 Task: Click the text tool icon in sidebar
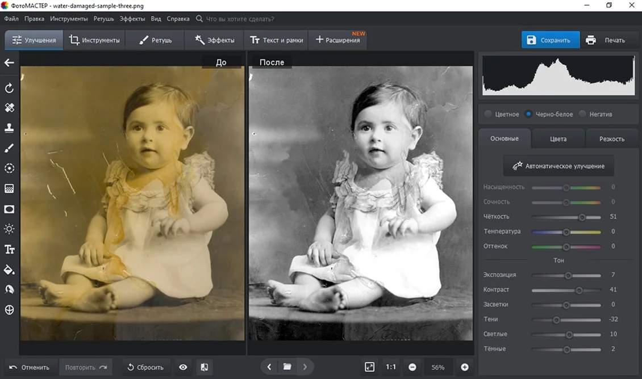point(9,250)
